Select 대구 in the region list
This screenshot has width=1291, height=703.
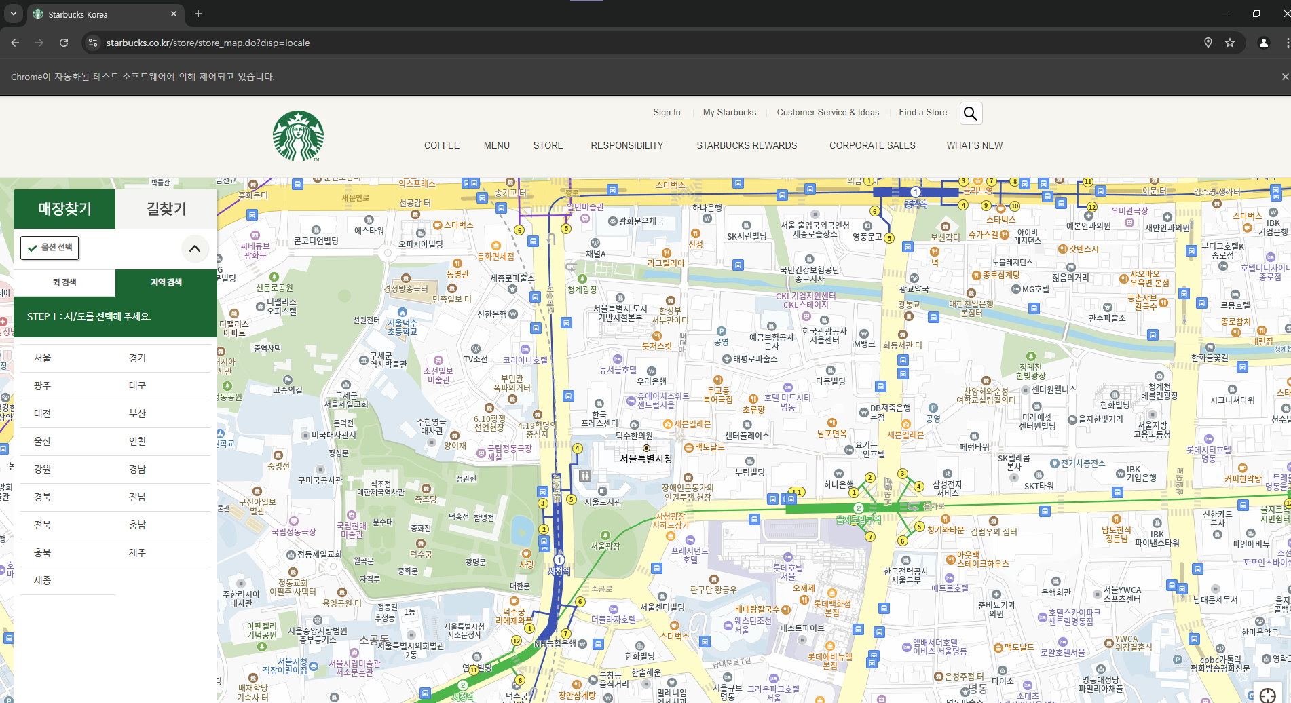pyautogui.click(x=138, y=386)
